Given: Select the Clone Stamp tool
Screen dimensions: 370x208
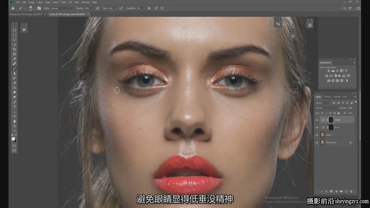Looking at the screenshot, I should pos(14,73).
